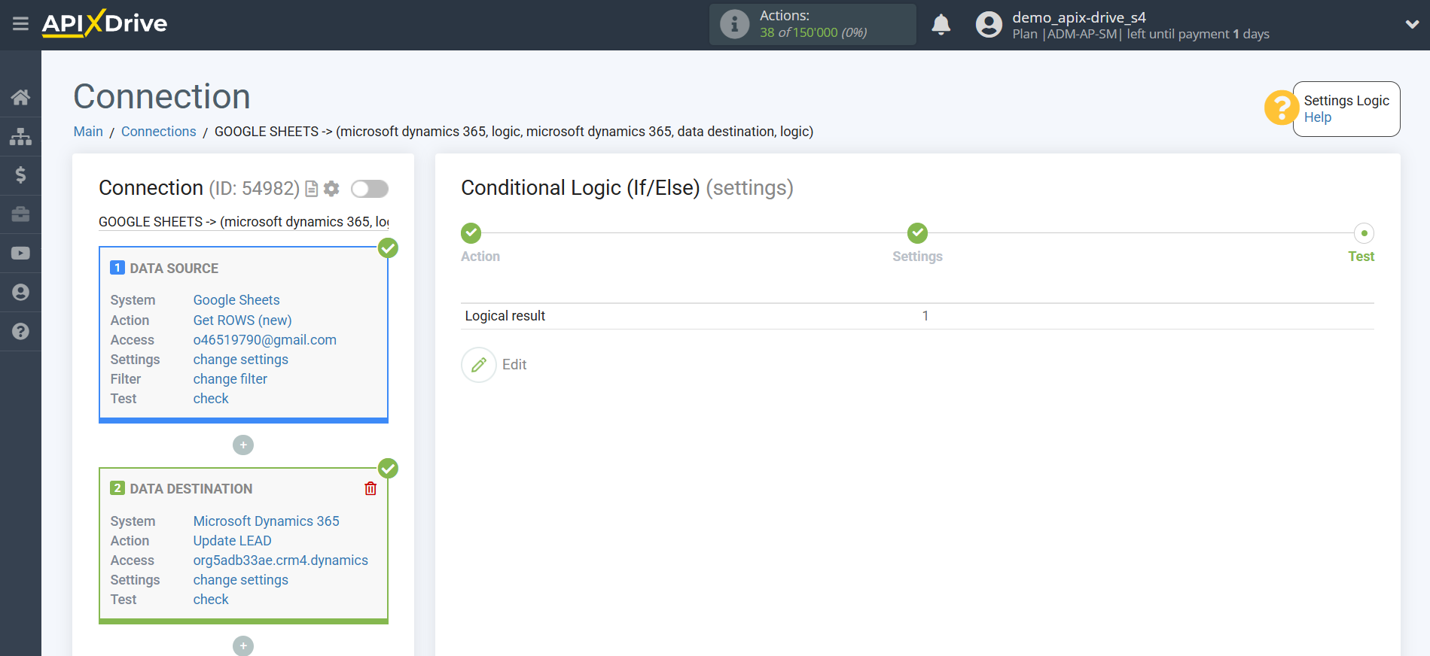
Task: Open the home sidebar icon
Action: 20,97
